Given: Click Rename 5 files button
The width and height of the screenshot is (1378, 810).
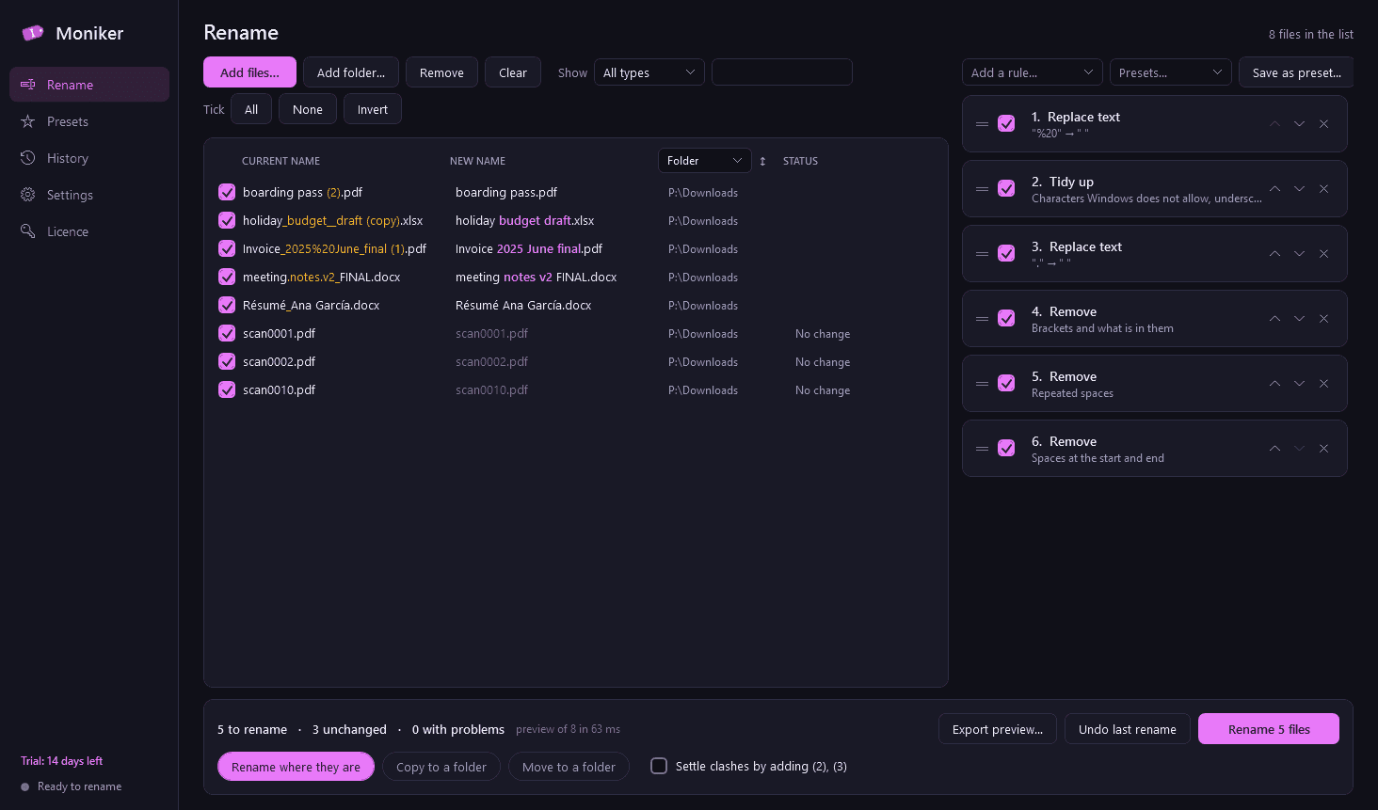Looking at the screenshot, I should [x=1268, y=729].
